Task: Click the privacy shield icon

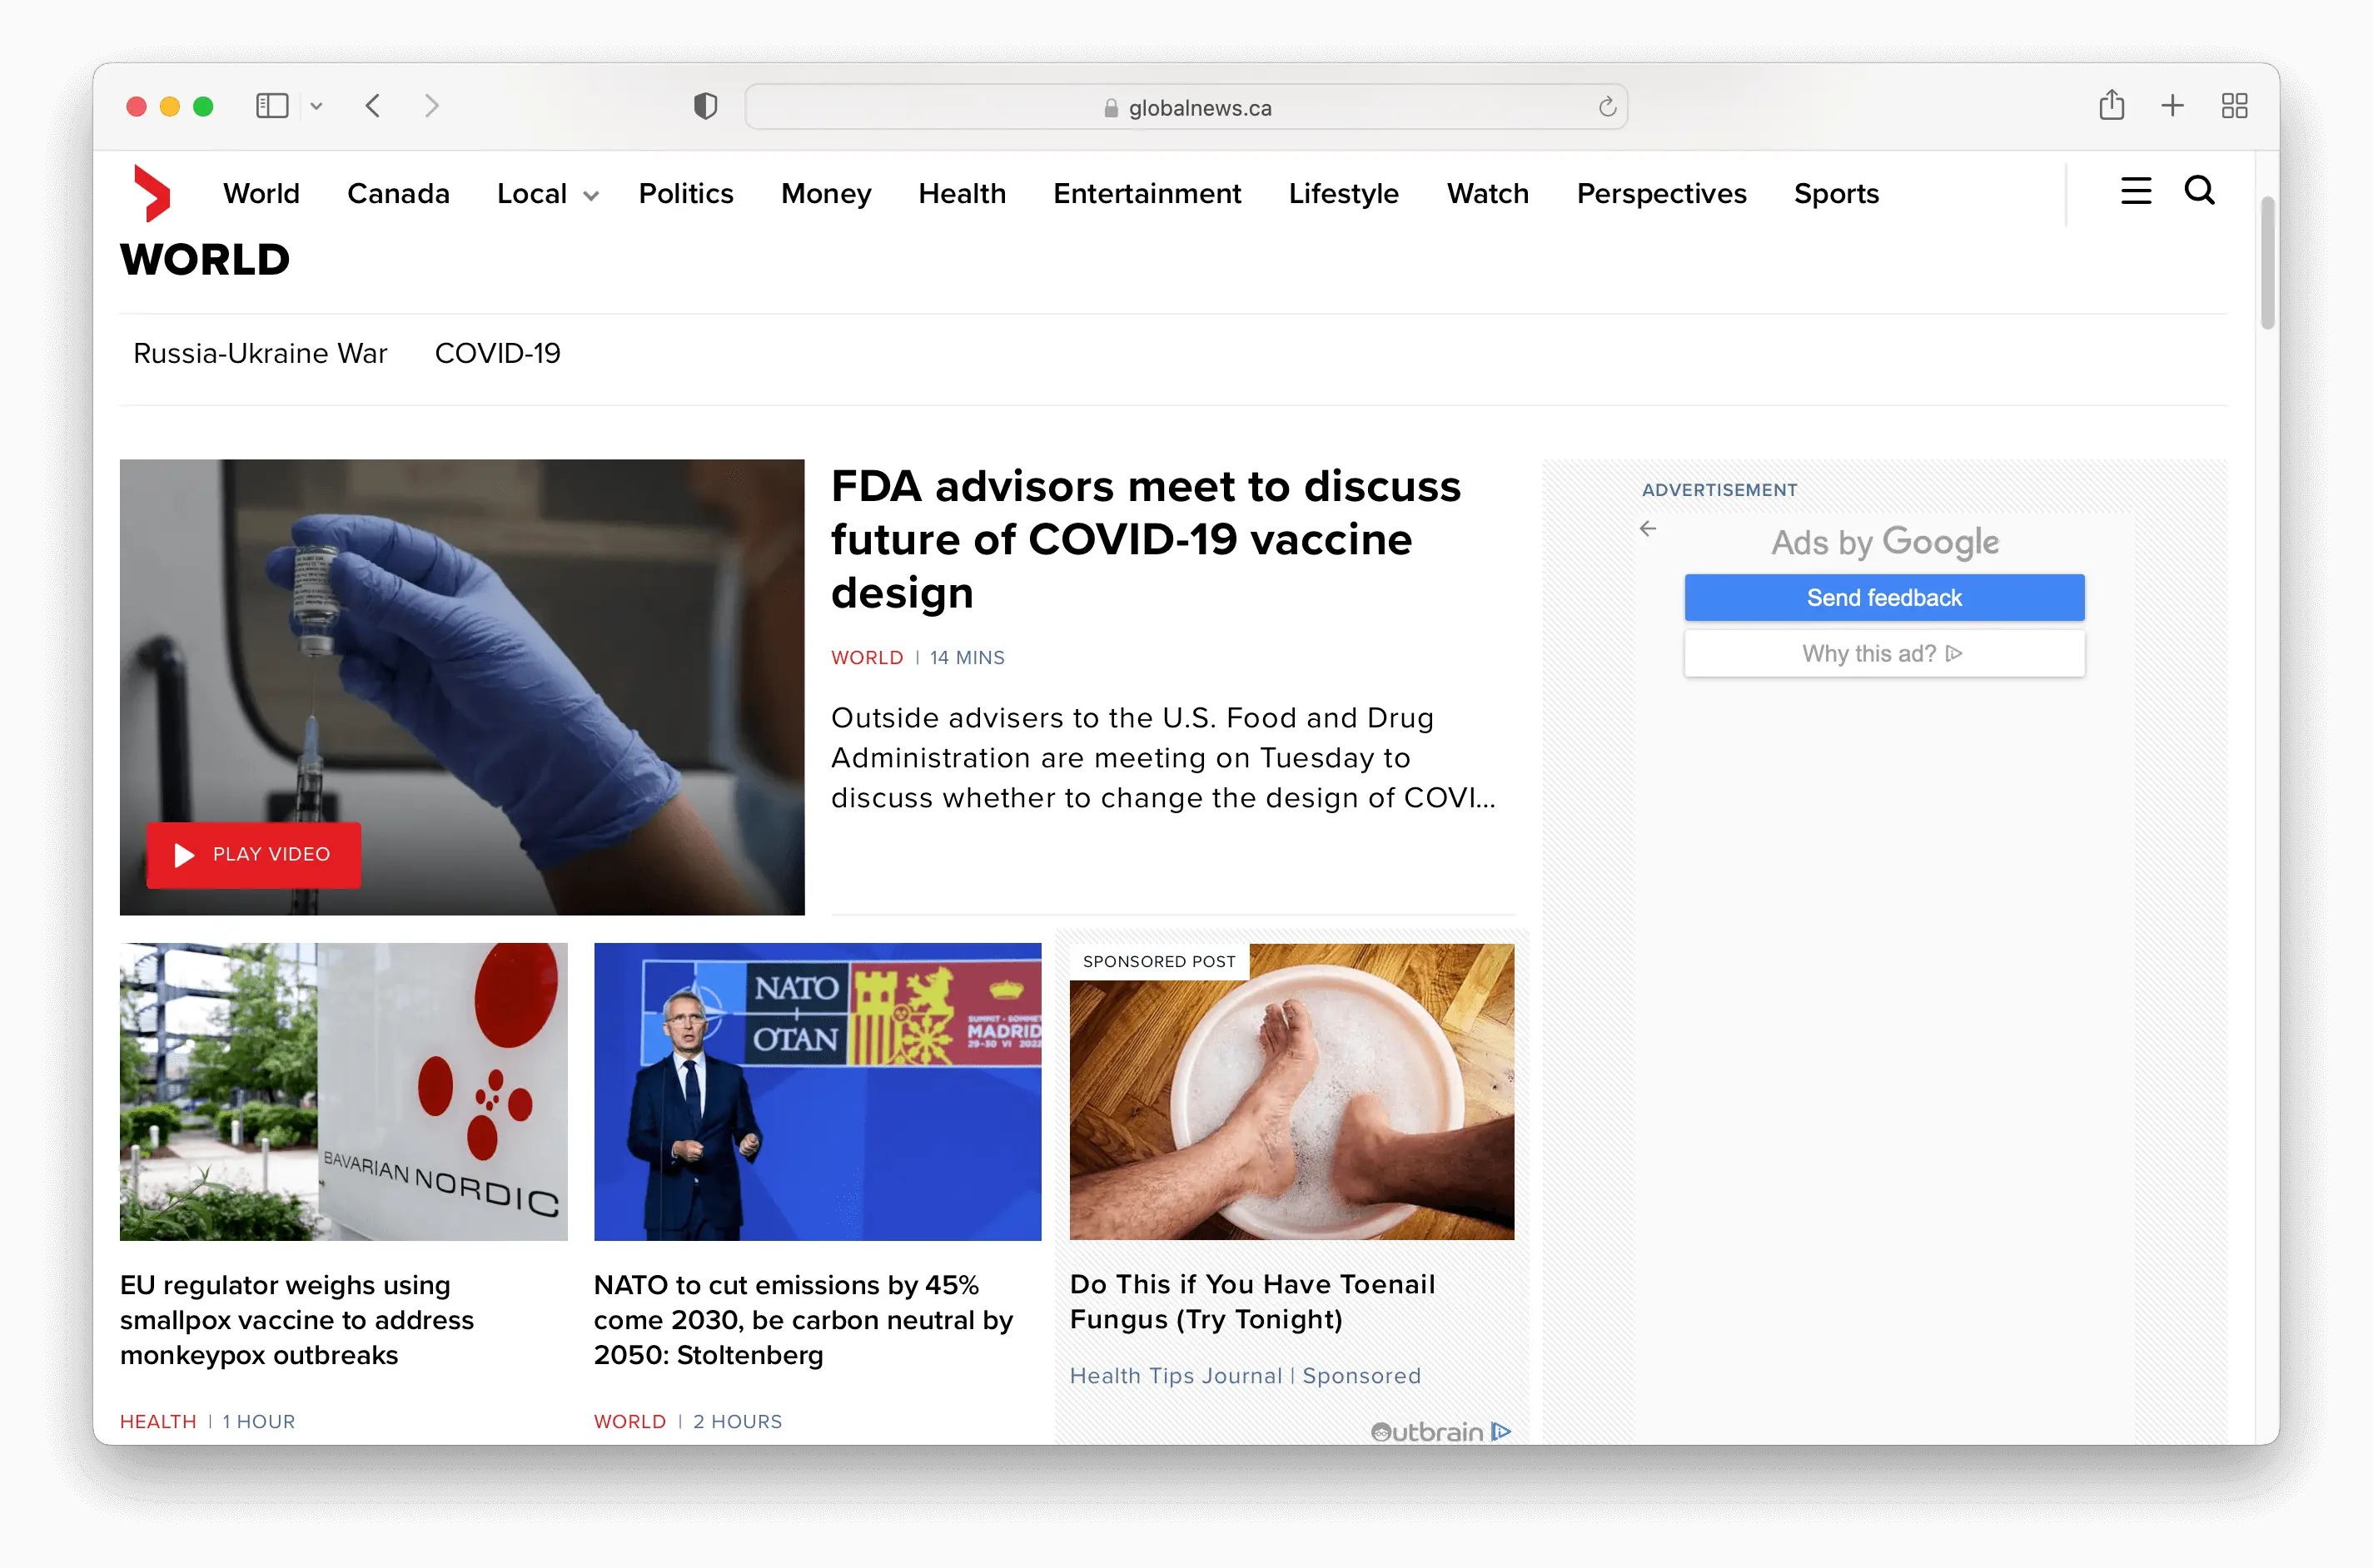Action: tap(705, 106)
